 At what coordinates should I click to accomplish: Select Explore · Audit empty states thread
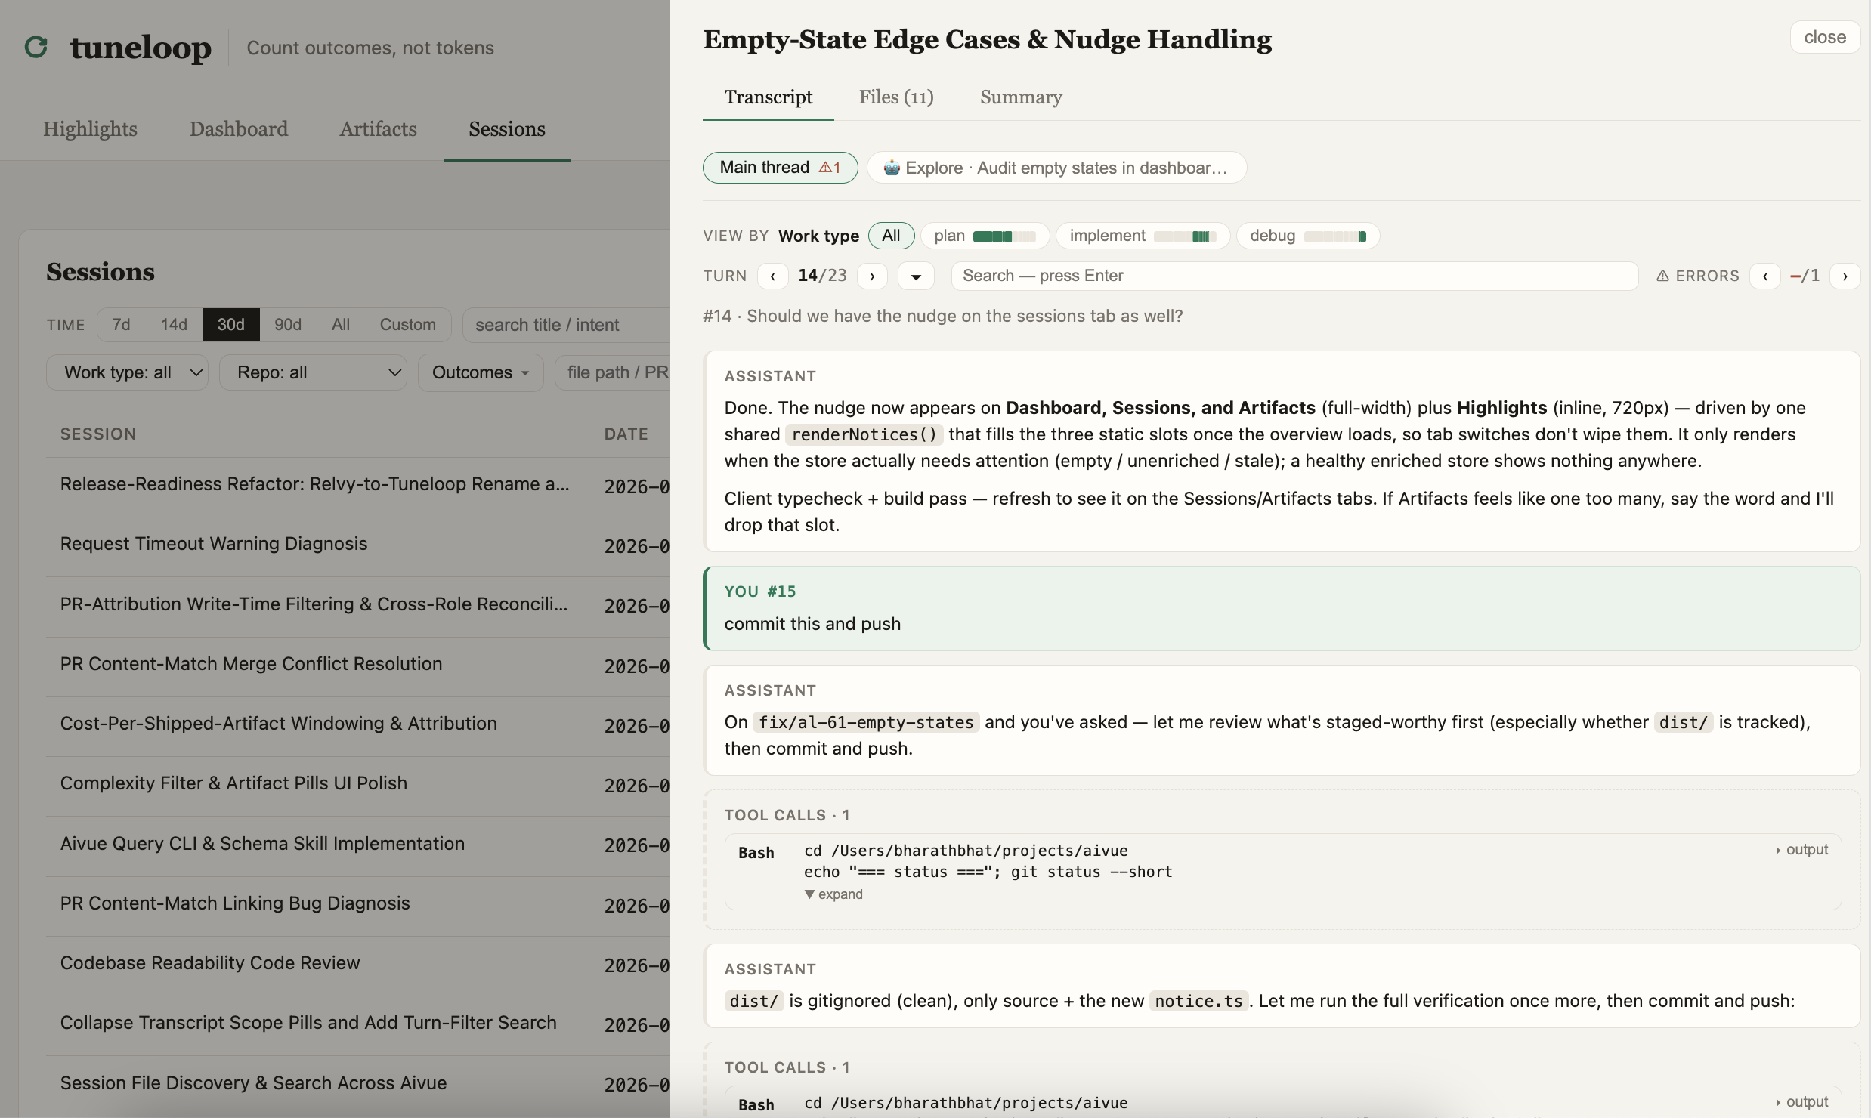pyautogui.click(x=1056, y=168)
